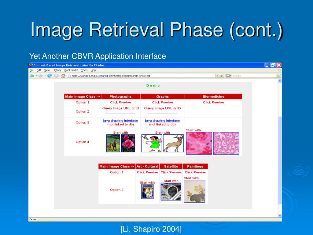313x235 pixels.
Task: Click the Done status bar text
Action: [33, 219]
